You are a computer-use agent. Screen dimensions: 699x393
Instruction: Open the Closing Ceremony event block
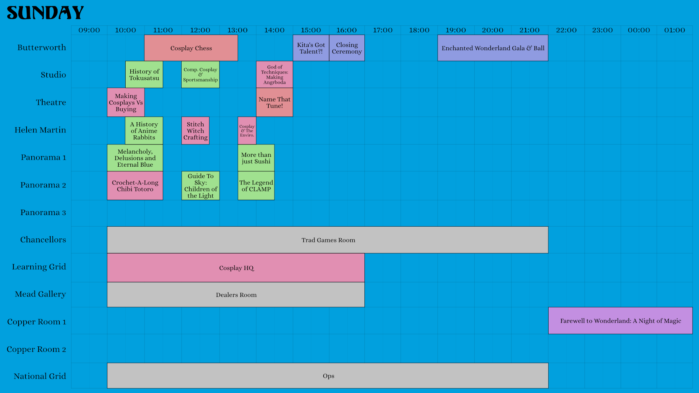(x=347, y=48)
